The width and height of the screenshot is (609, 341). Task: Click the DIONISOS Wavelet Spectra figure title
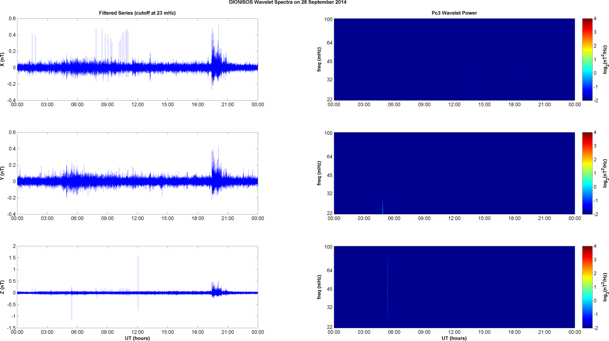288,2
